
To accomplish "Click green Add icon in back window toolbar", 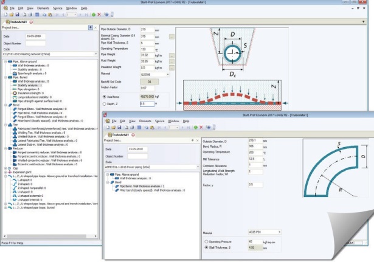I will tap(94, 15).
